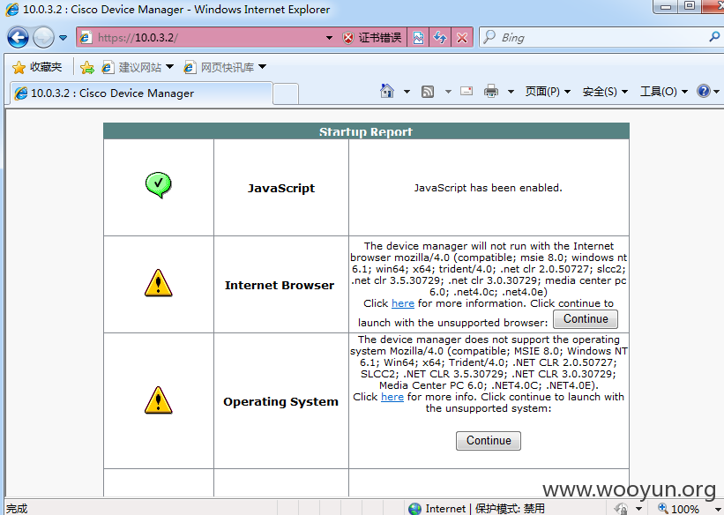Viewport: 724px width, 515px height.
Task: Add page to favorites bar star icon
Action: click(x=86, y=67)
